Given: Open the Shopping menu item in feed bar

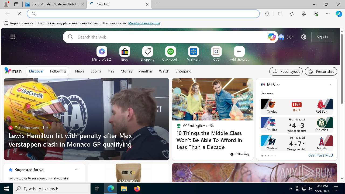Looking at the screenshot, I should pyautogui.click(x=184, y=71).
